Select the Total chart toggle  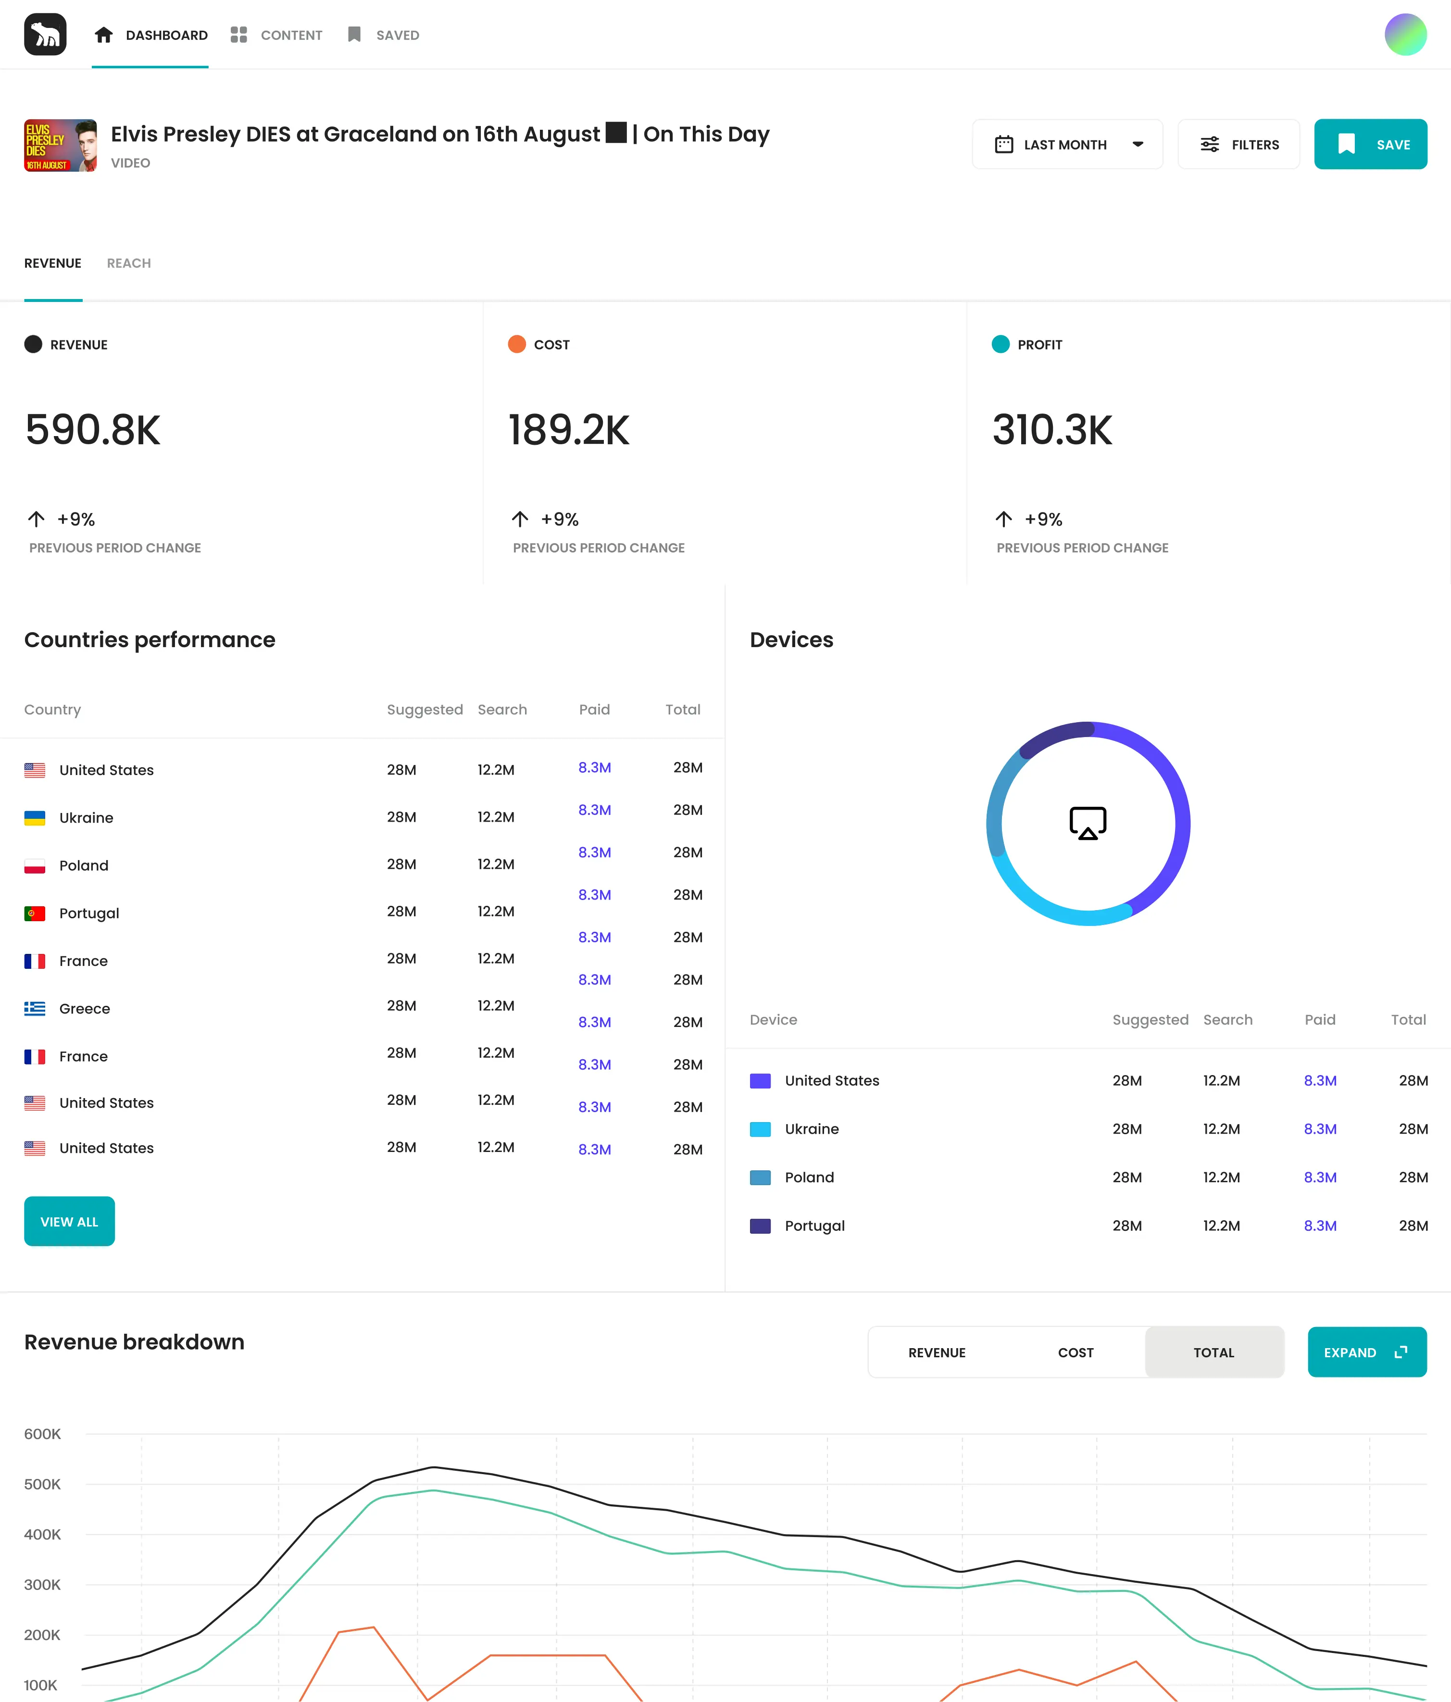1213,1353
